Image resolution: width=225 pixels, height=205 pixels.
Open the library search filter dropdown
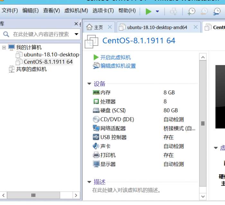coord(76,34)
